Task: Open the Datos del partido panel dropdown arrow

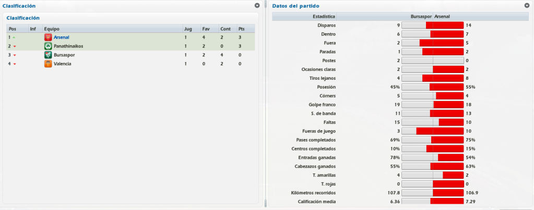Action: (x=527, y=5)
